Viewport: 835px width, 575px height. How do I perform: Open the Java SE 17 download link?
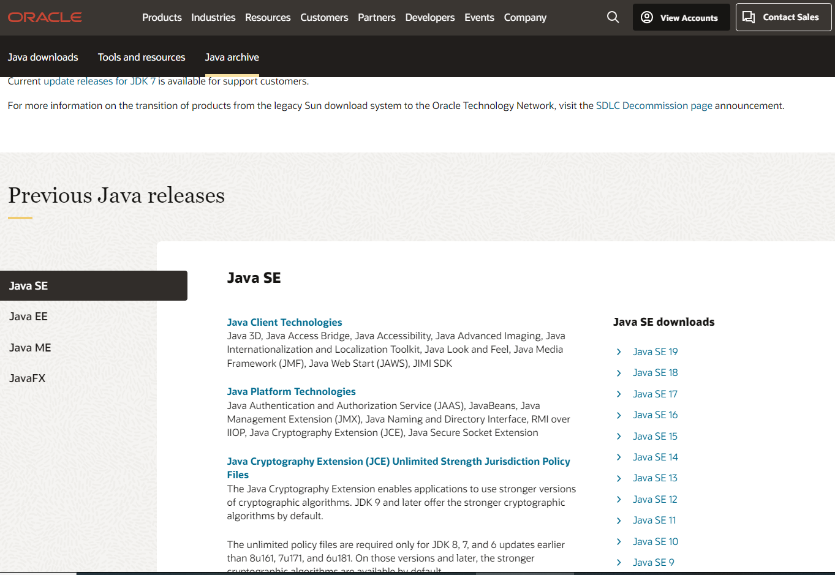[655, 394]
